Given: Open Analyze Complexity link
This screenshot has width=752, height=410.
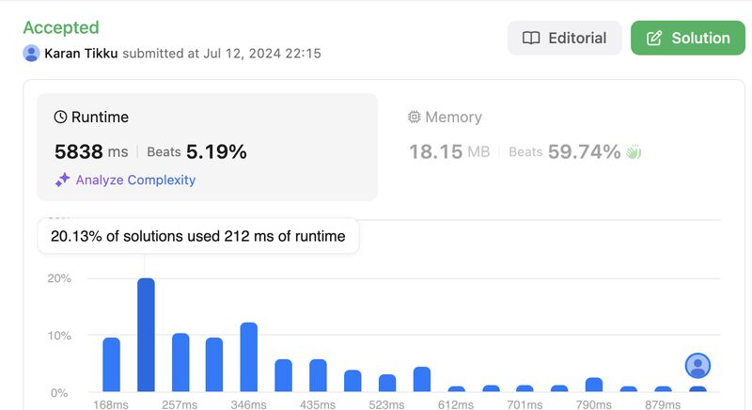Looking at the screenshot, I should point(135,180).
